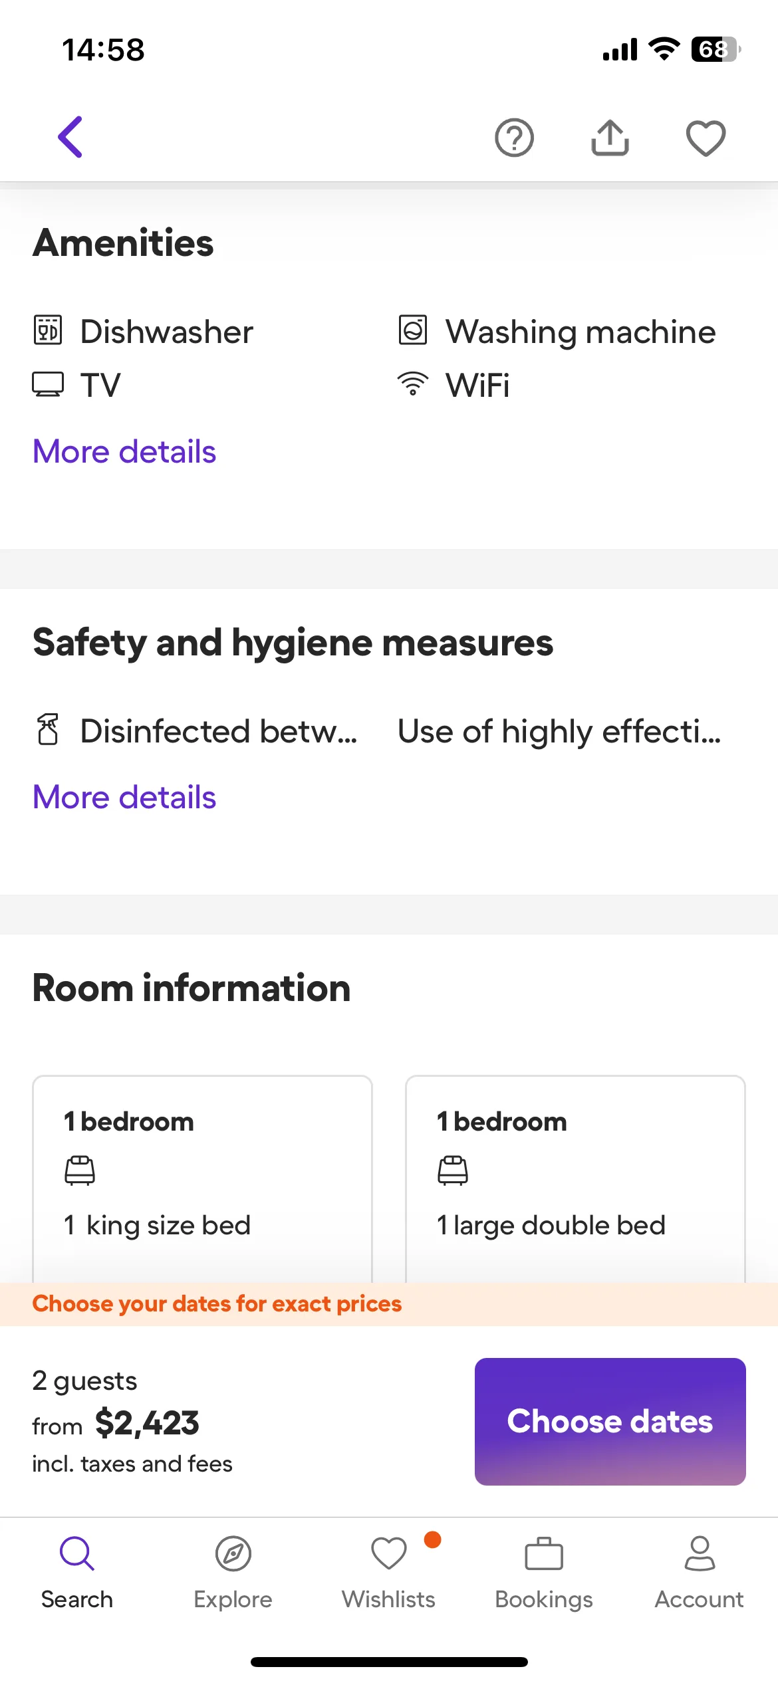Screen dimensions: 778x1683
Task: Switch to the Search tab
Action: tap(77, 1569)
